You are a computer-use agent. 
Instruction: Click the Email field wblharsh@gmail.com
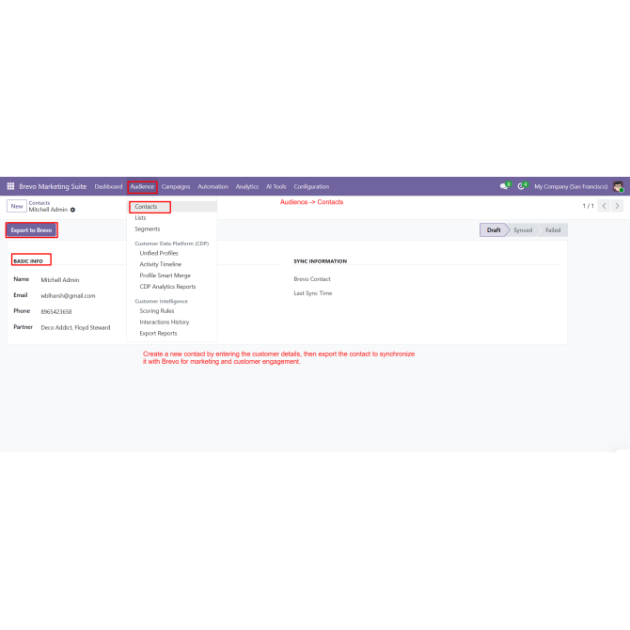click(68, 295)
